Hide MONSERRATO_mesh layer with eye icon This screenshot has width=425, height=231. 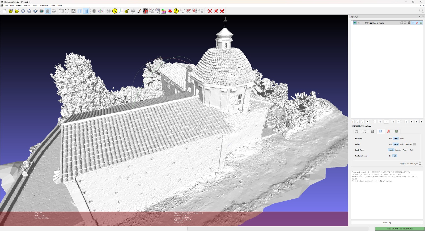click(x=355, y=23)
